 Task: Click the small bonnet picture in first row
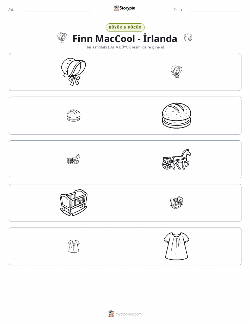[x=176, y=72]
